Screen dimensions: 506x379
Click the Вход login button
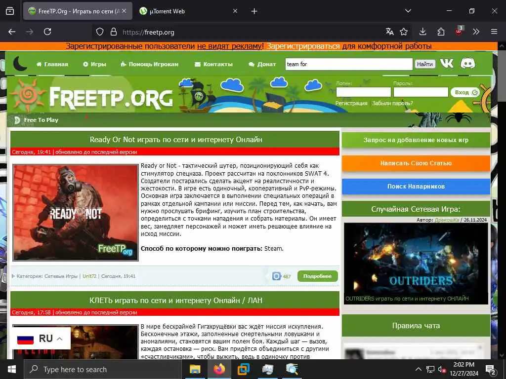tap(465, 92)
